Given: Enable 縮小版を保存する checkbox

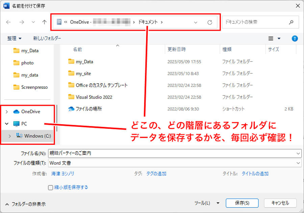Looking at the screenshot, I should tap(50, 188).
